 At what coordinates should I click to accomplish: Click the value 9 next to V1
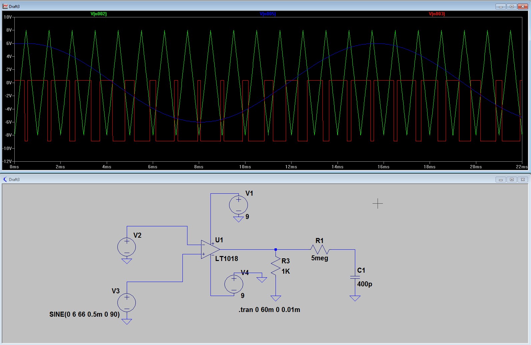coord(247,217)
